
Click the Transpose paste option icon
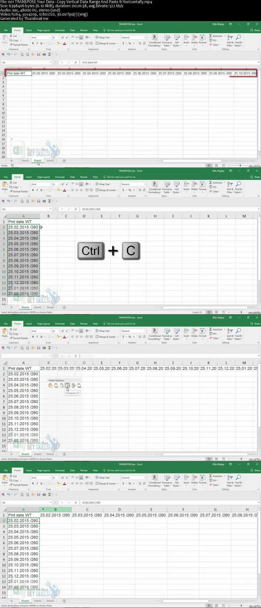[x=68, y=386]
